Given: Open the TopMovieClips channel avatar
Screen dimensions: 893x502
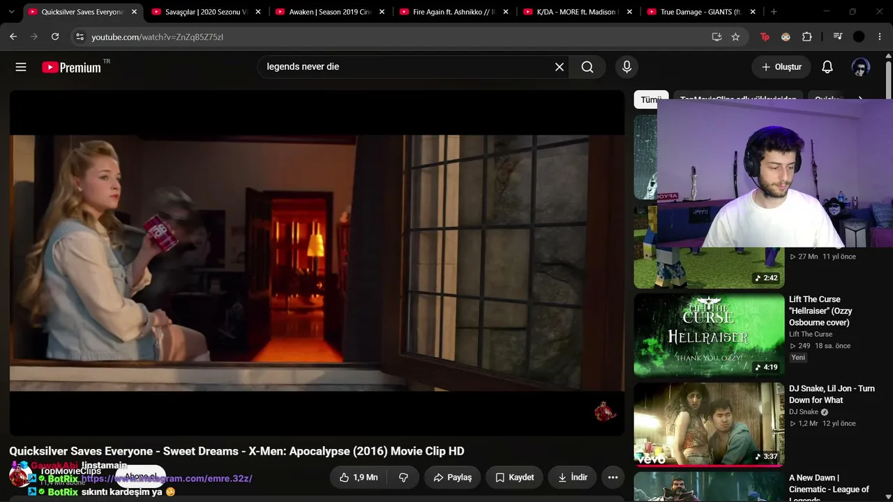Looking at the screenshot, I should click(x=20, y=477).
